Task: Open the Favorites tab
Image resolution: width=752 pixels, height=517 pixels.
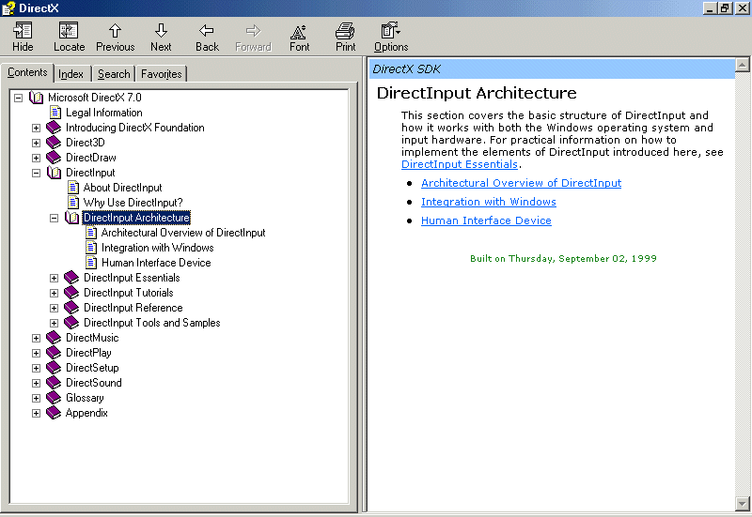Action: point(162,74)
